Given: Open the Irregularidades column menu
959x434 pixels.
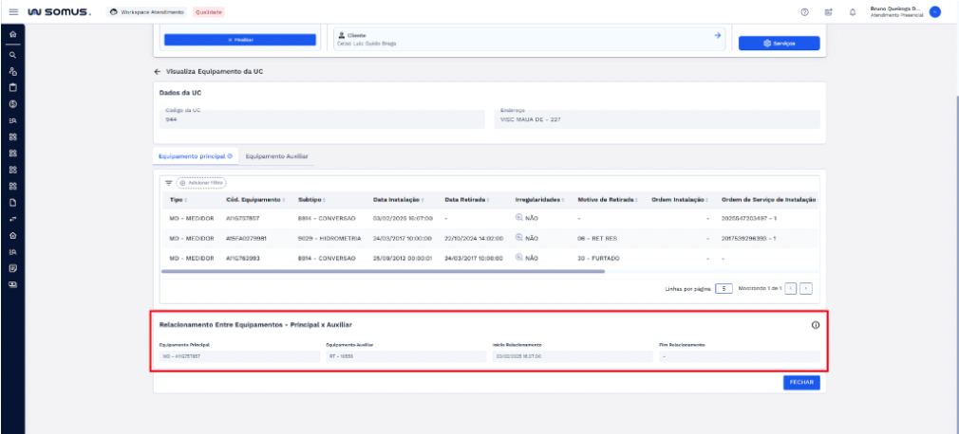Looking at the screenshot, I should [563, 200].
